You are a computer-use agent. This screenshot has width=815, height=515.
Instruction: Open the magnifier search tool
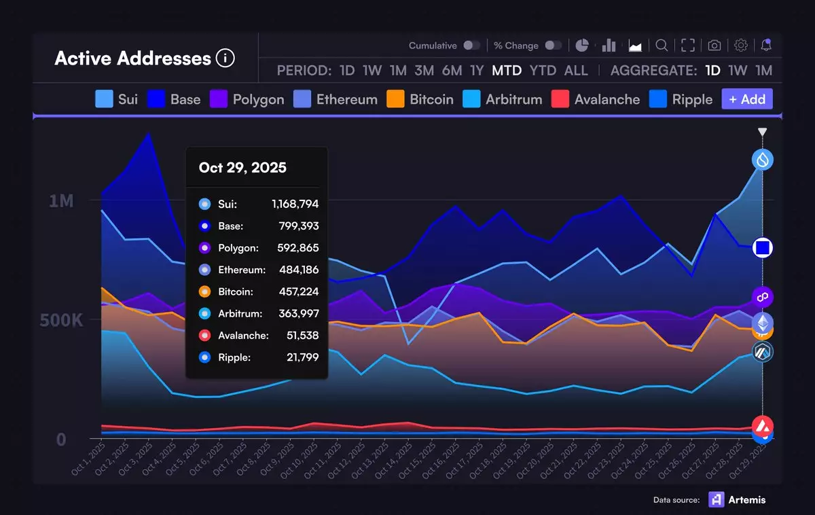click(662, 46)
